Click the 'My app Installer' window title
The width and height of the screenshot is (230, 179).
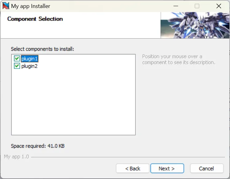click(30, 6)
